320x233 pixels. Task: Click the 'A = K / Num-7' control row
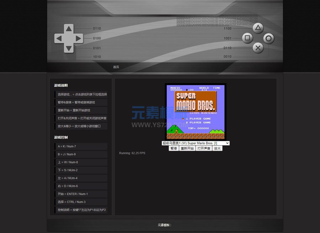coord(81,146)
